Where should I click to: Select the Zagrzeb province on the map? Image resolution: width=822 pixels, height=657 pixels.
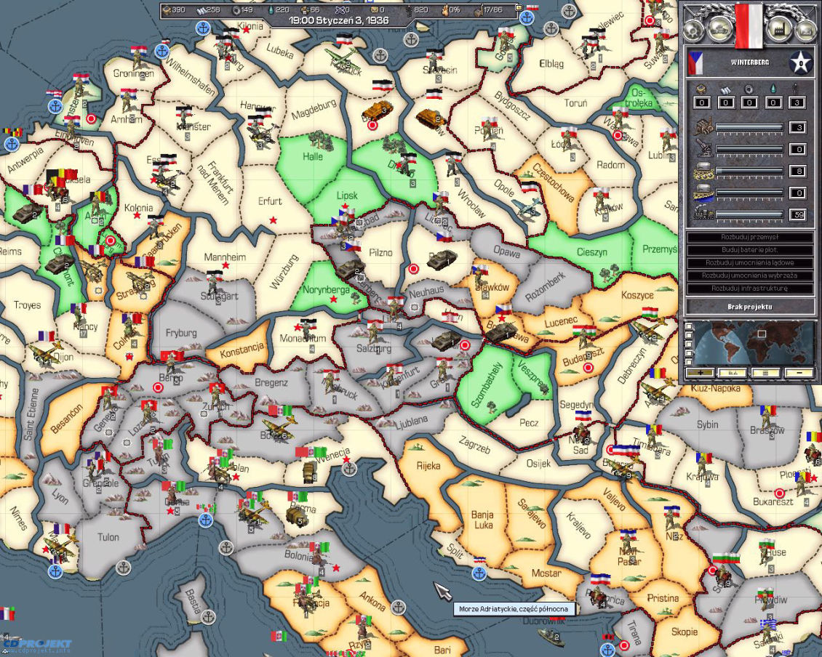[x=474, y=445]
